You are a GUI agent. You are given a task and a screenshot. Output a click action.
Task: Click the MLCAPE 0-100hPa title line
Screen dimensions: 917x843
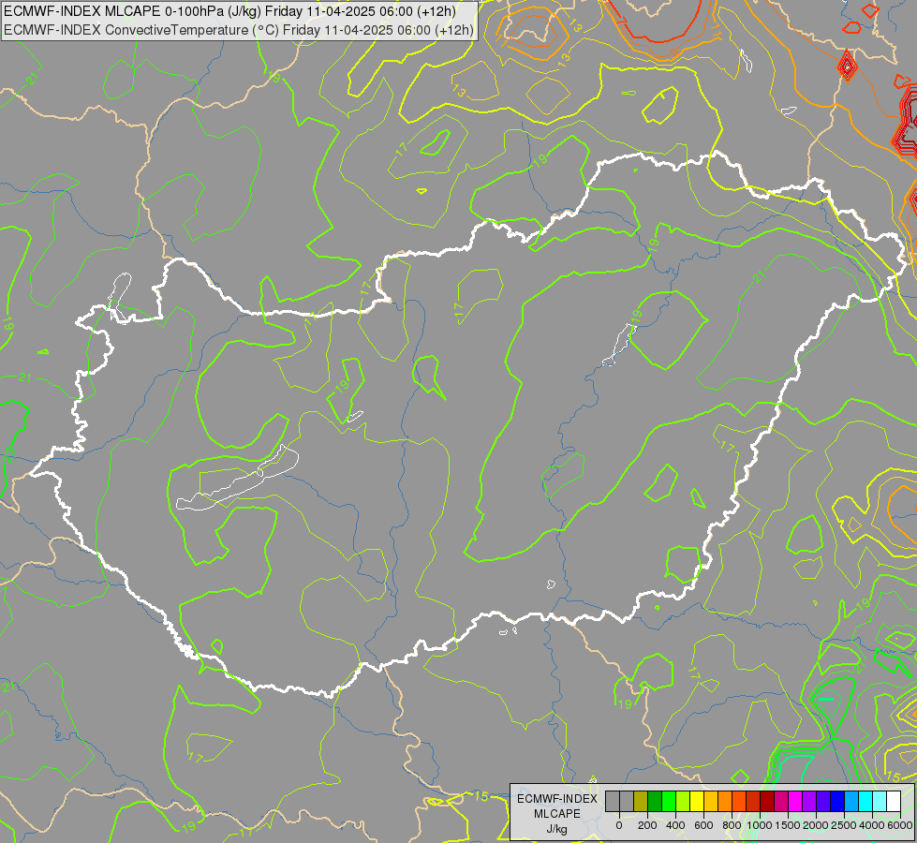point(229,11)
